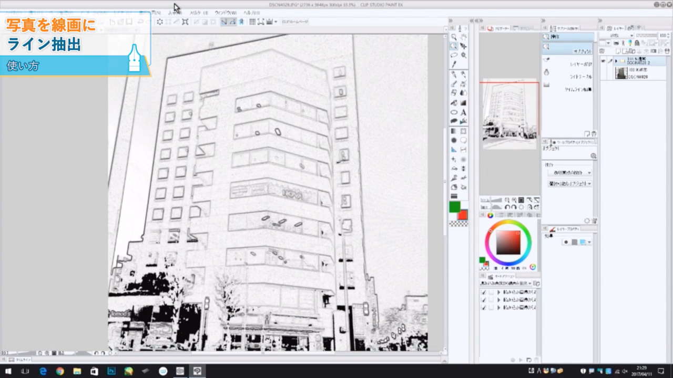
Task: Select the Balloon tool
Action: 454,121
